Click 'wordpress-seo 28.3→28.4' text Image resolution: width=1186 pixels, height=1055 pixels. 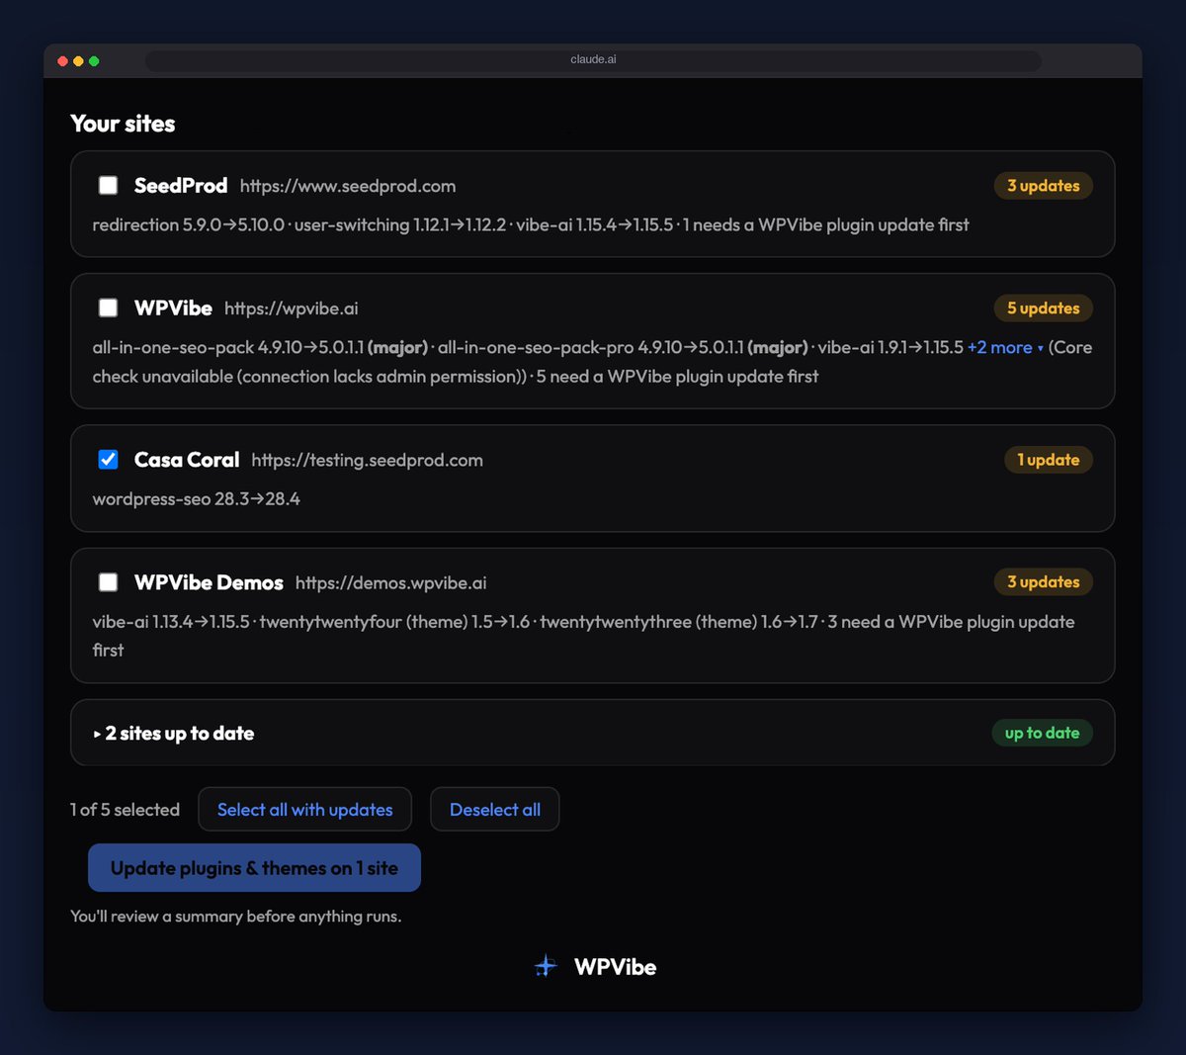click(x=196, y=498)
